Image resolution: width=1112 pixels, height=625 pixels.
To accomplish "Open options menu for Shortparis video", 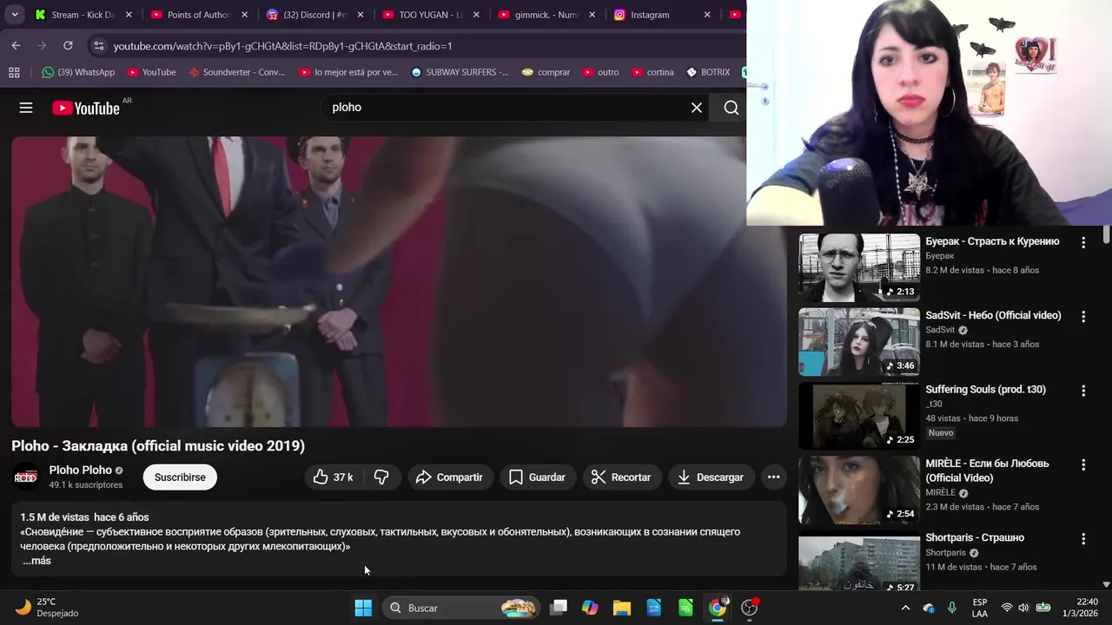I will coord(1082,538).
